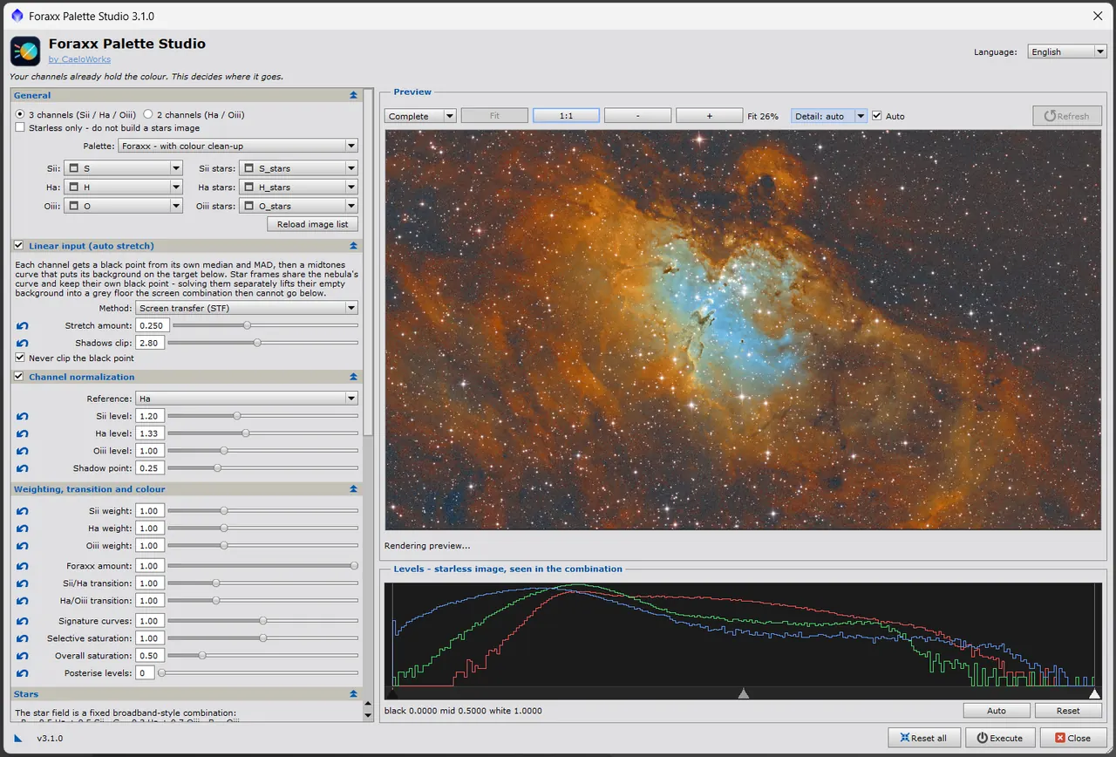Click the zoom in plus button

[x=709, y=116]
